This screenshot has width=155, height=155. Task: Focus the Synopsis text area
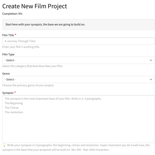(79, 119)
